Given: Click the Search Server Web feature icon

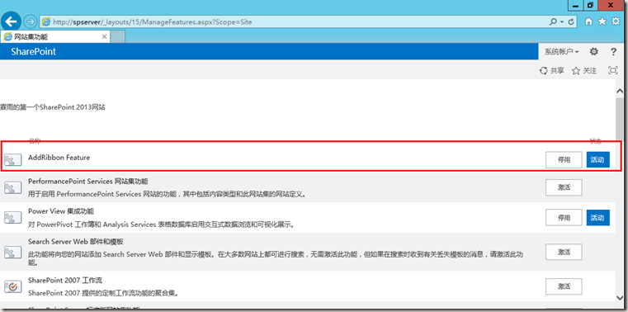Looking at the screenshot, I should [x=13, y=252].
